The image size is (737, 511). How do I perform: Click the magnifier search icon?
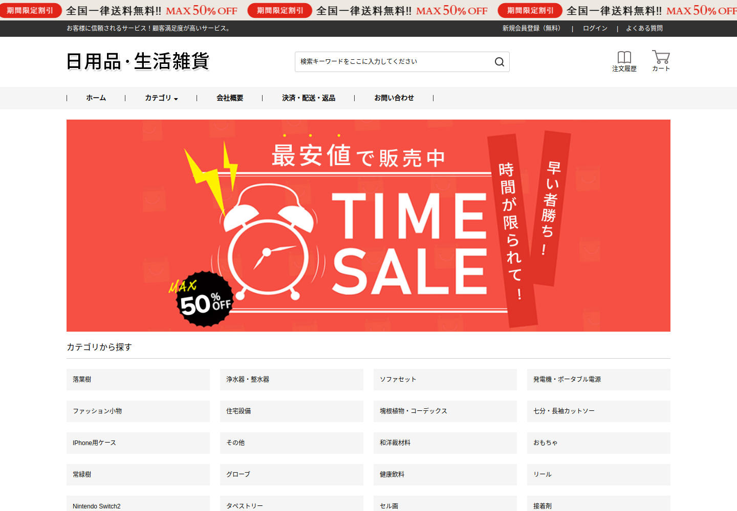[x=500, y=62]
